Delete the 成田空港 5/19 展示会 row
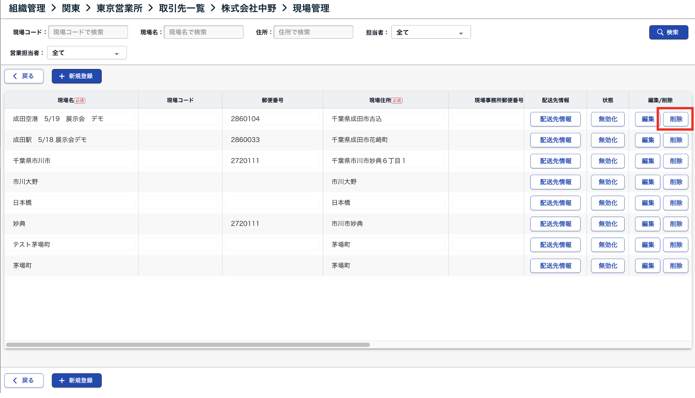Screen dimensions: 695x398 point(676,119)
